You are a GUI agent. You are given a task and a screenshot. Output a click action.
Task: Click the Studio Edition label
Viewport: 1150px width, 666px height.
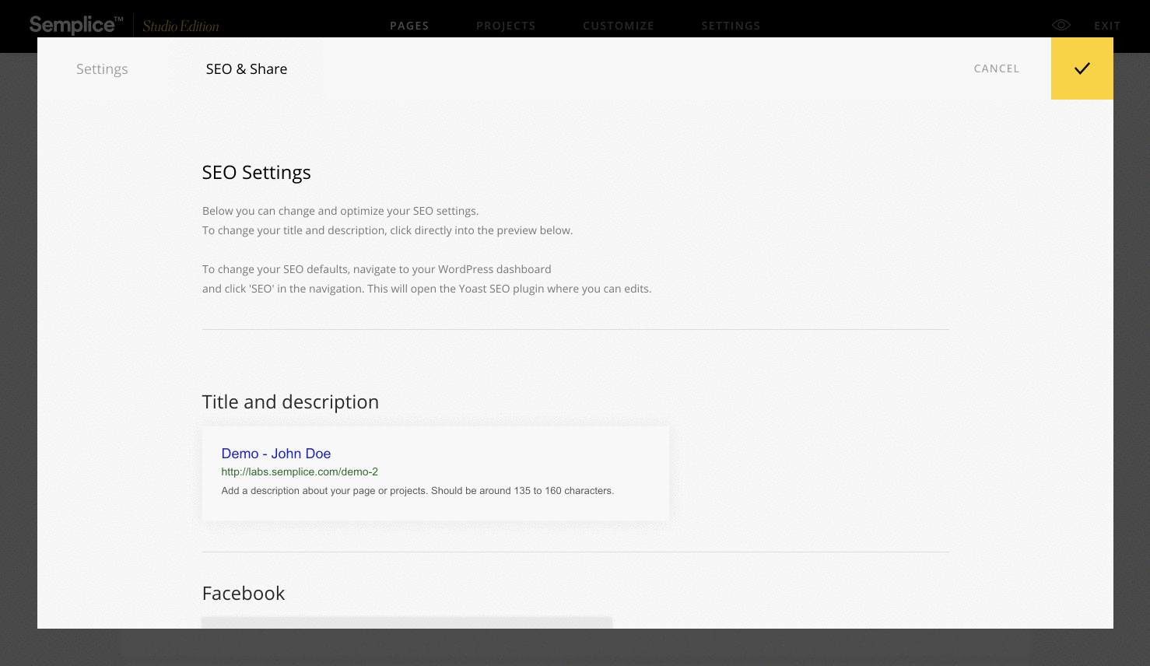[x=181, y=26]
